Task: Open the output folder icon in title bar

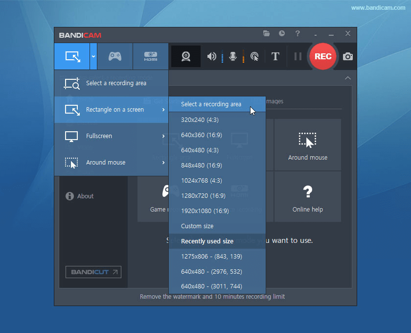Action: 266,33
